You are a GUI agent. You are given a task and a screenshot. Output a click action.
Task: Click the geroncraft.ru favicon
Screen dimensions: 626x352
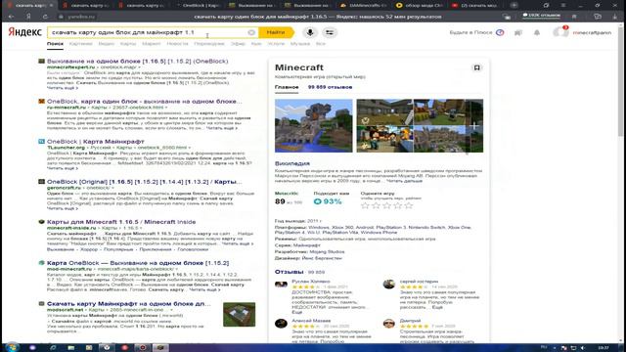pos(41,182)
